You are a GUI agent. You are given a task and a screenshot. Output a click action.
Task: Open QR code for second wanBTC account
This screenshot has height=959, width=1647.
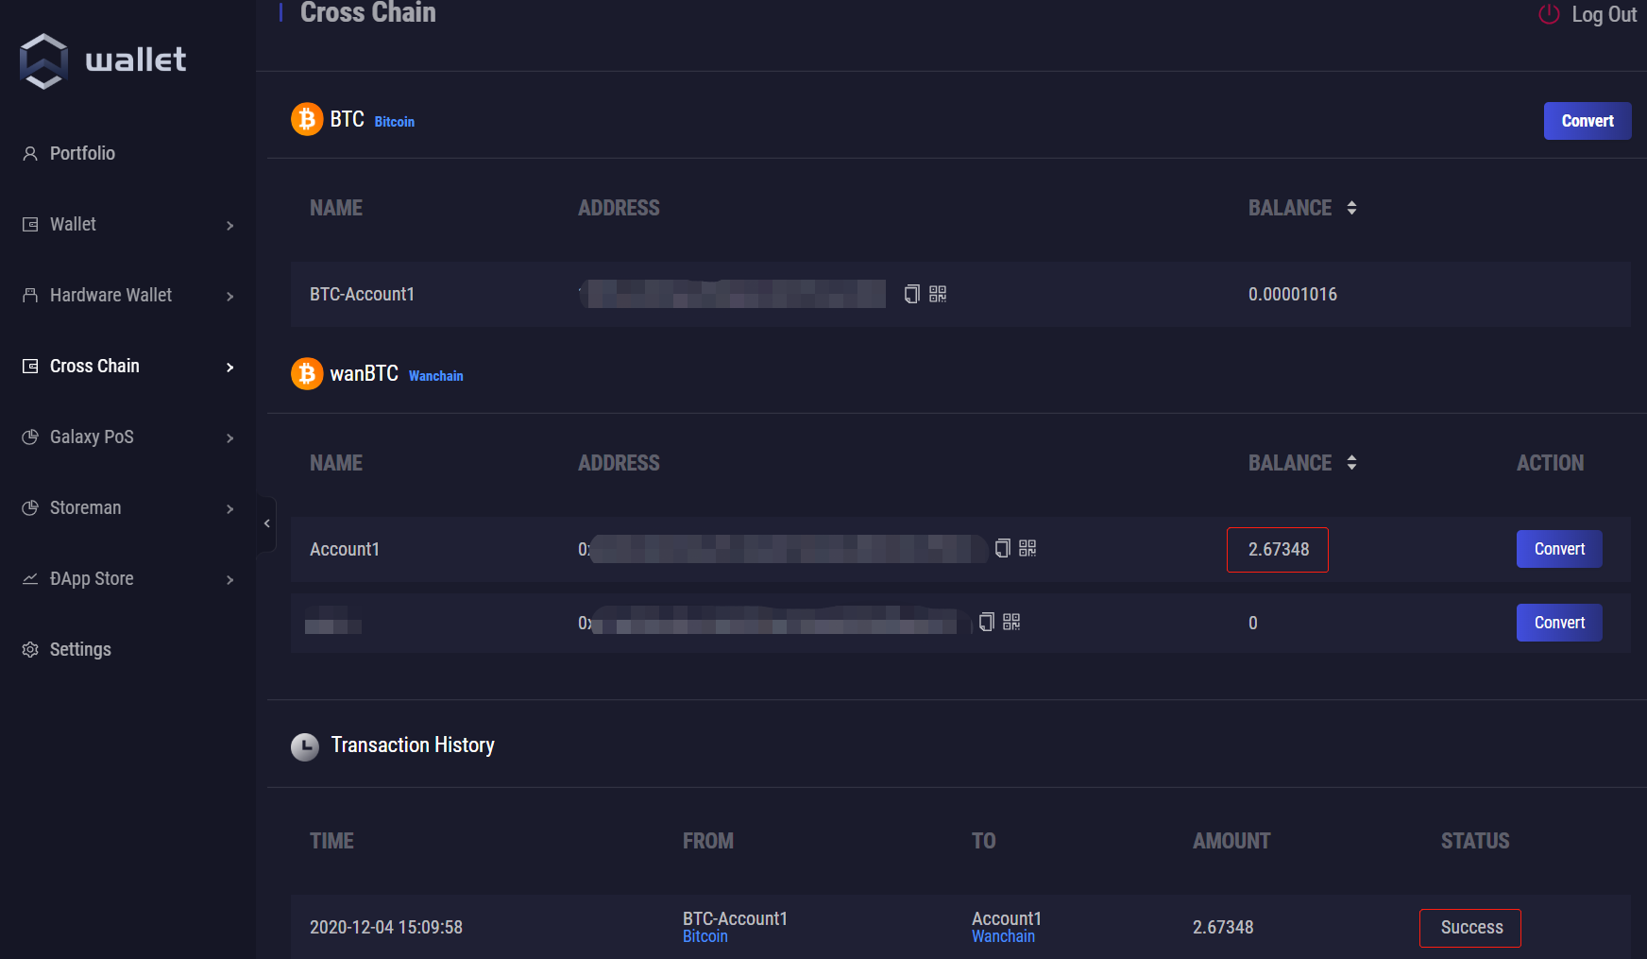coord(1011,622)
